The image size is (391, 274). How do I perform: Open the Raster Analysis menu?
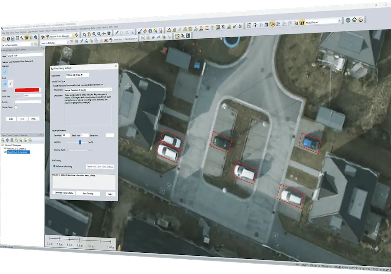45,31
